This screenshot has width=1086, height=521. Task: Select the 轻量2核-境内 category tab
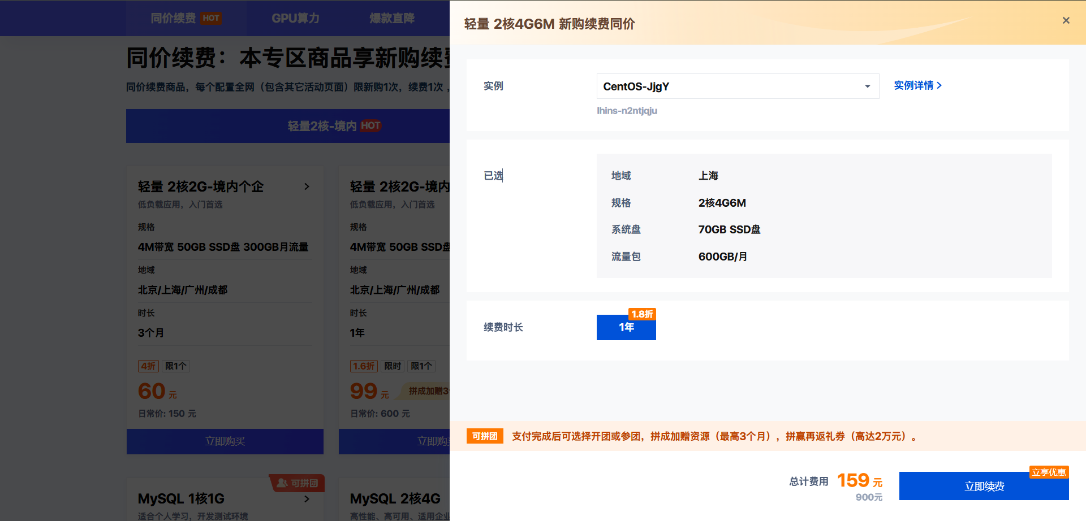coord(288,126)
